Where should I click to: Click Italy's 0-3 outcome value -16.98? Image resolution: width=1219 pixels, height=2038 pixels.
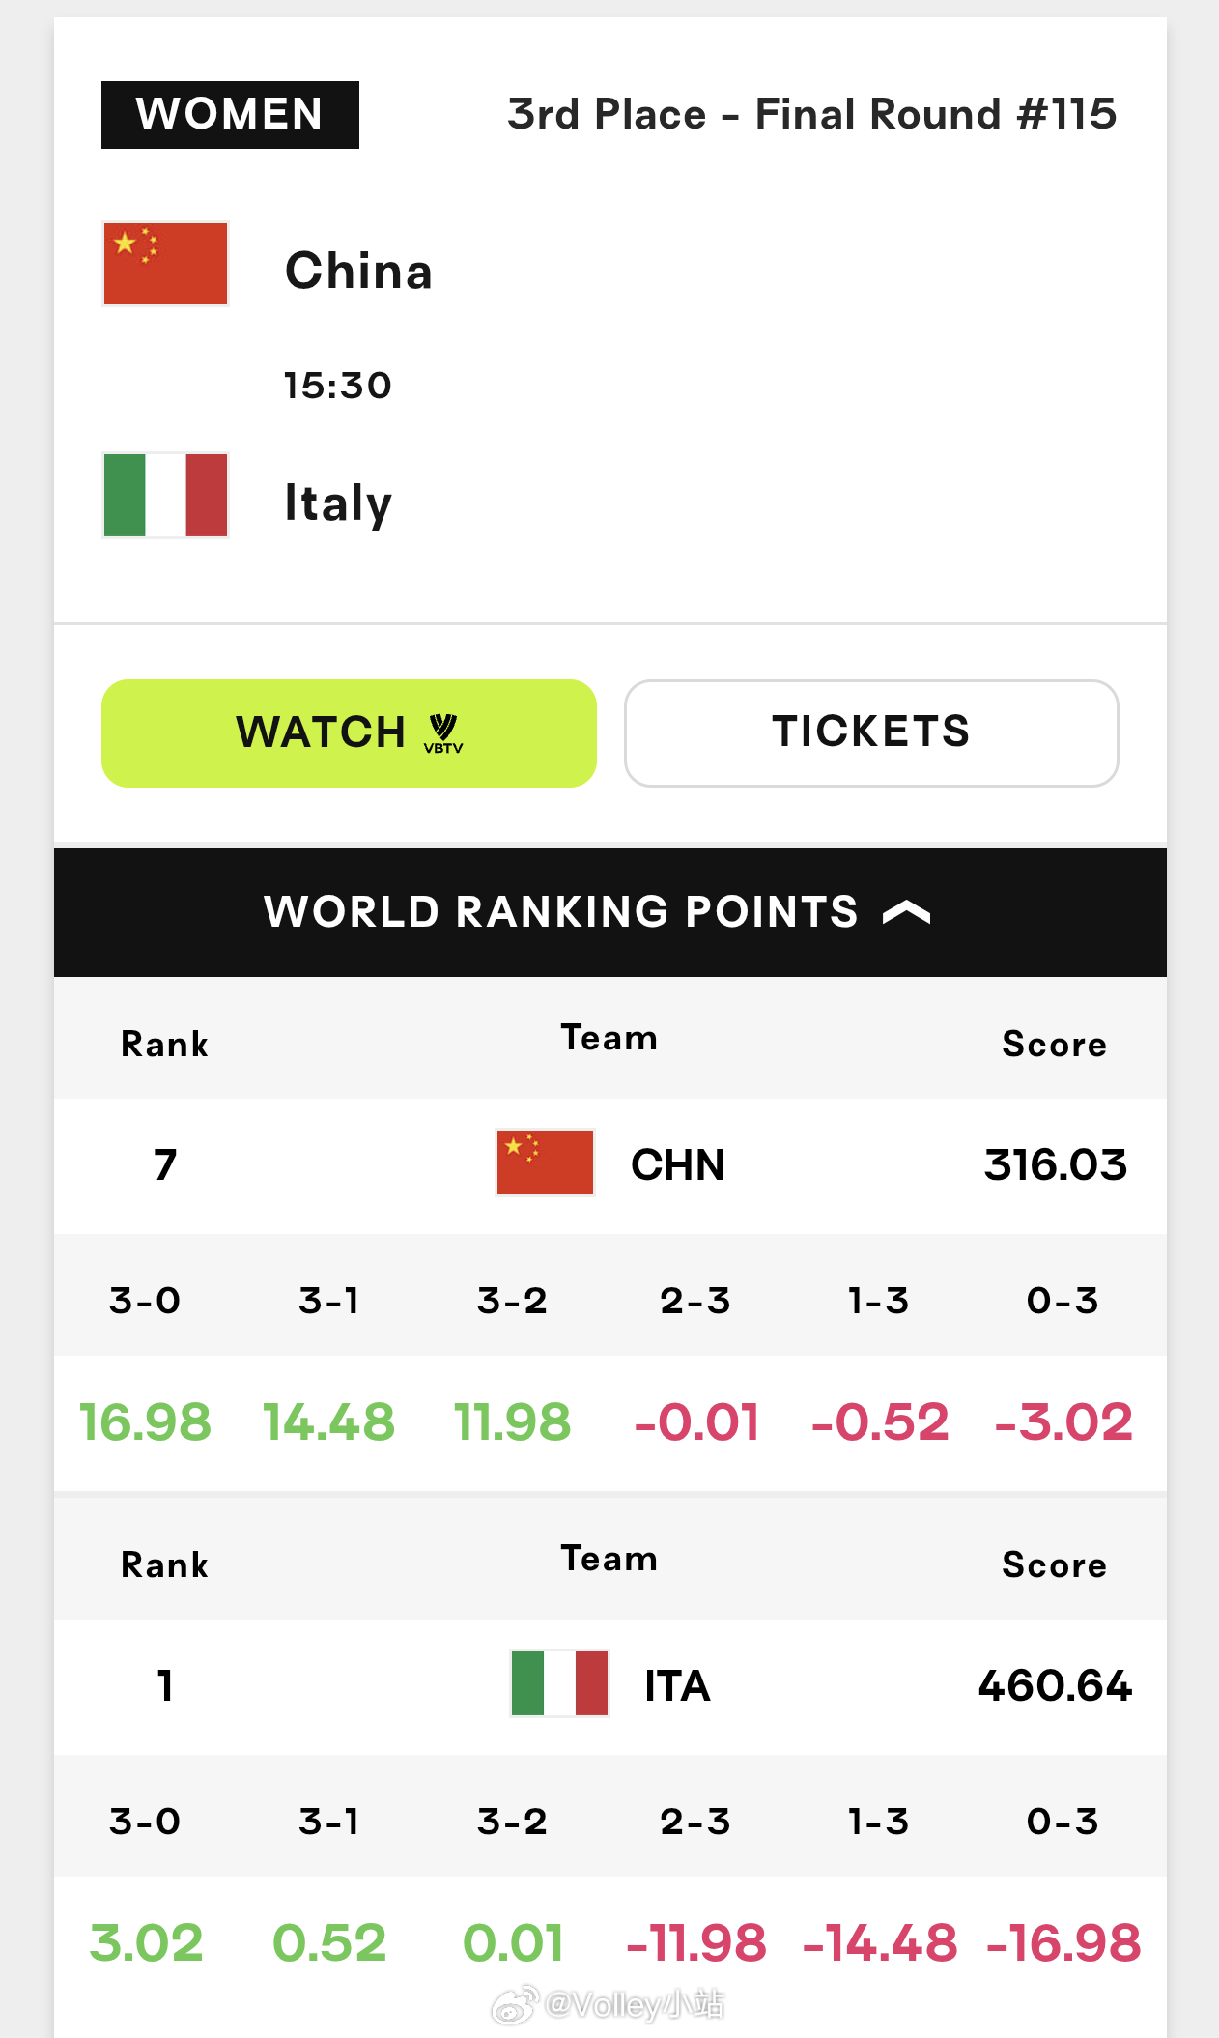[x=1063, y=1943]
